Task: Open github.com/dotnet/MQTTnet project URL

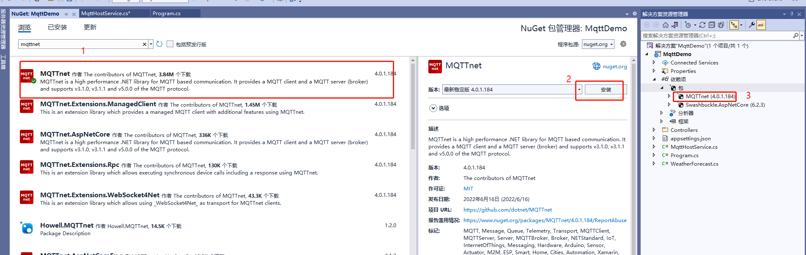Action: tap(507, 210)
